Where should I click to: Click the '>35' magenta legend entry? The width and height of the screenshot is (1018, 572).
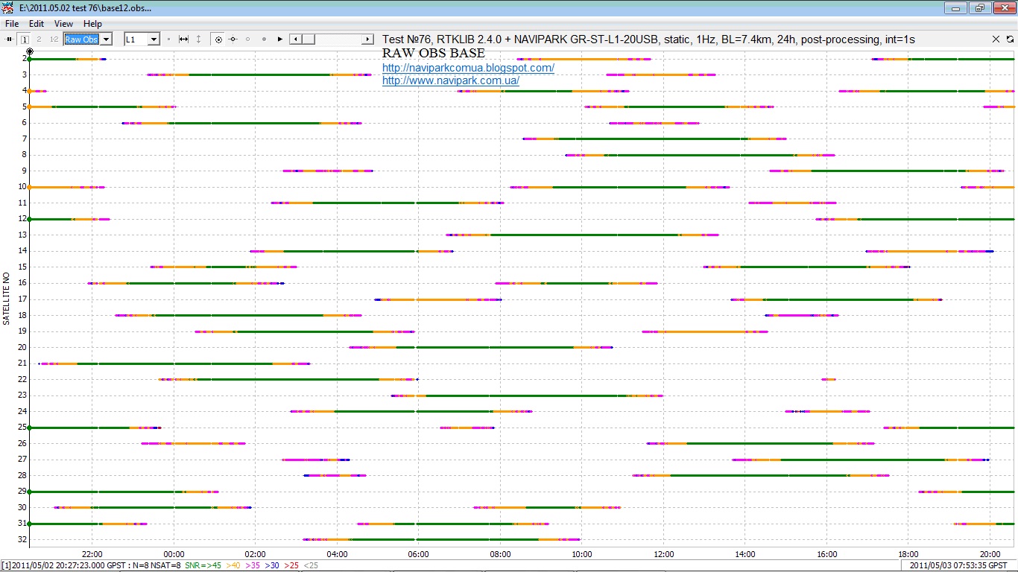tap(253, 566)
